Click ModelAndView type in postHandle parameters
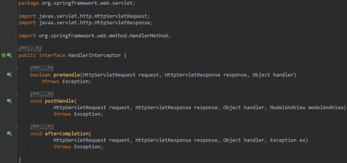The image size is (347, 163). coord(287,108)
